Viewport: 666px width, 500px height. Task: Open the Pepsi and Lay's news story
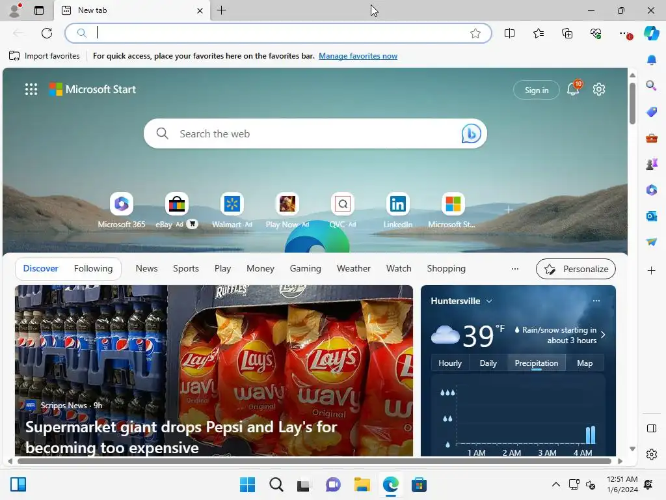(x=213, y=370)
